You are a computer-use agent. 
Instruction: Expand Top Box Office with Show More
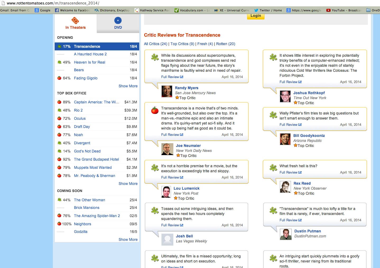coord(128,184)
